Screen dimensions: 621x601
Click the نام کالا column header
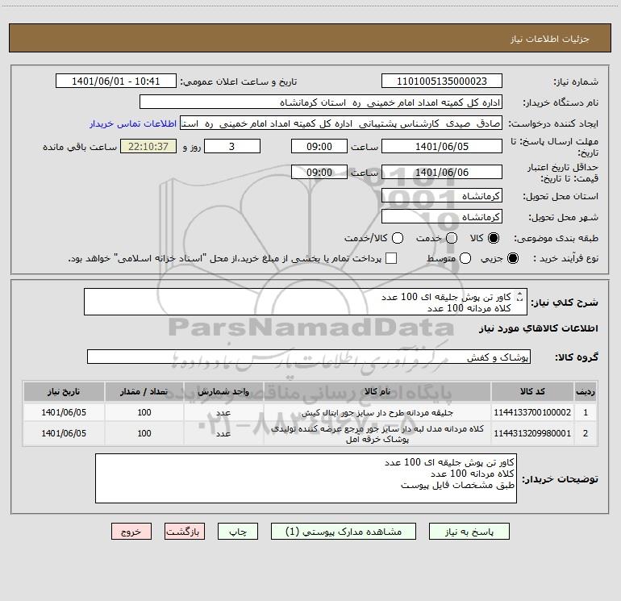[x=377, y=391]
